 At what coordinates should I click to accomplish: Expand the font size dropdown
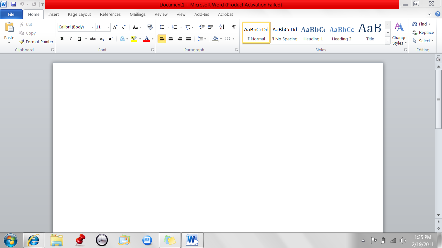108,27
